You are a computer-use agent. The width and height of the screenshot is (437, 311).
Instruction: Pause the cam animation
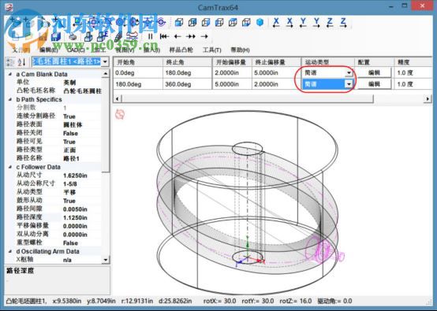tap(150, 36)
